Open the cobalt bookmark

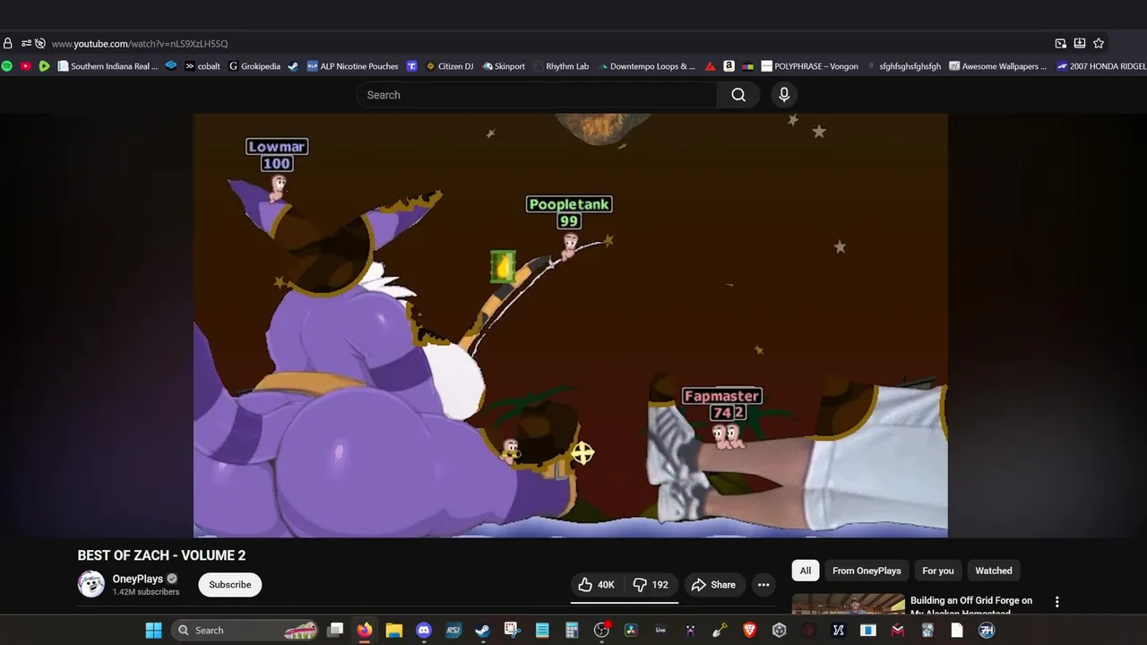pos(203,66)
